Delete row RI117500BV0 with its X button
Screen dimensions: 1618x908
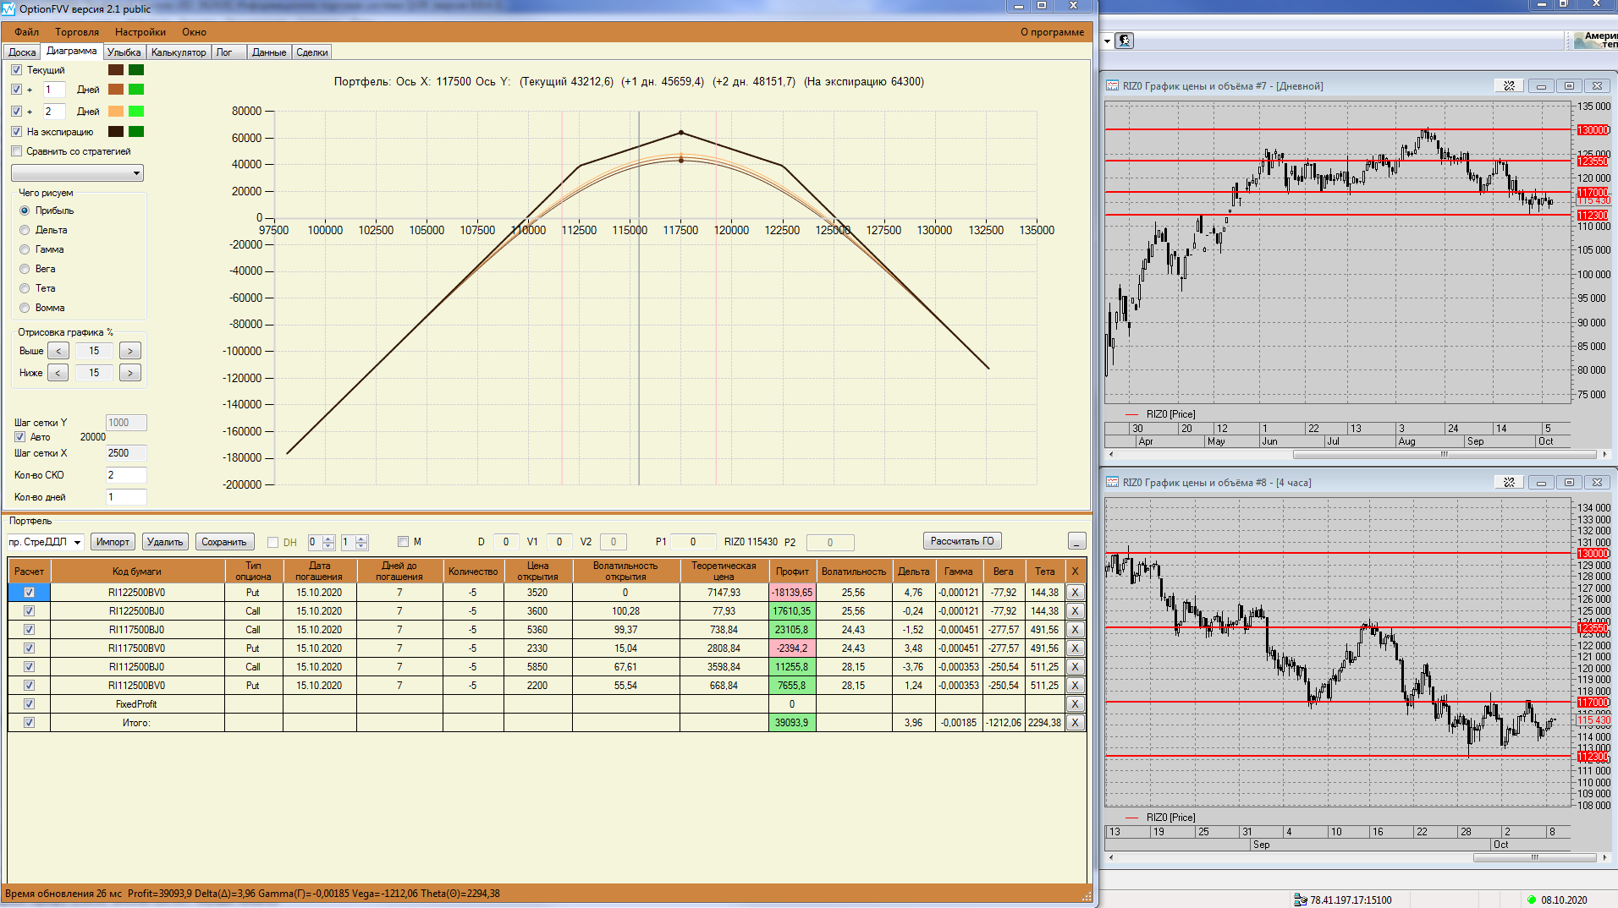click(x=1075, y=648)
